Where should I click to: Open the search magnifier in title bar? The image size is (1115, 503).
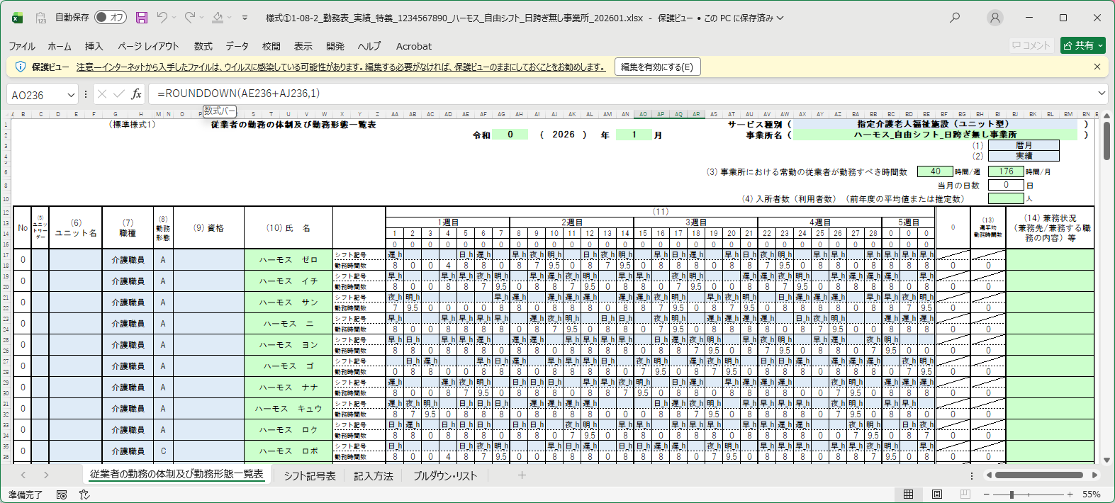coord(955,18)
